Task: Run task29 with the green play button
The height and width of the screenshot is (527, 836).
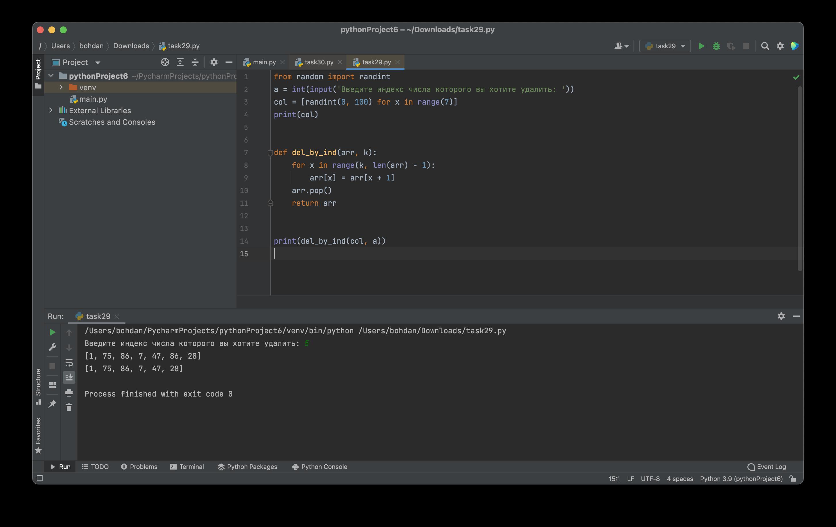Action: click(701, 46)
